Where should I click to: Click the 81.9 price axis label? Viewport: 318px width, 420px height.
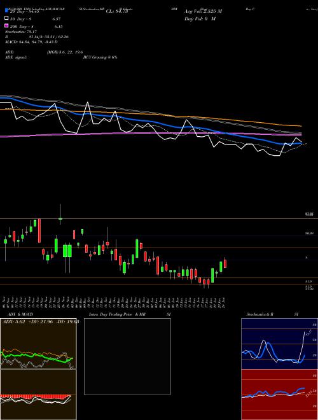pyautogui.click(x=308, y=281)
